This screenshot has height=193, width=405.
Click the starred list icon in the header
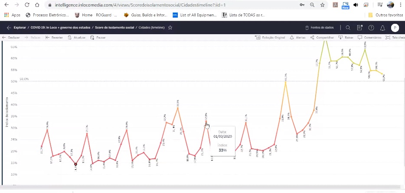coord(360,28)
